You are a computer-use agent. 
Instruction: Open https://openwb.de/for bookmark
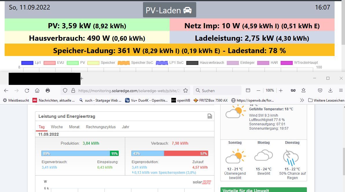(x=253, y=100)
